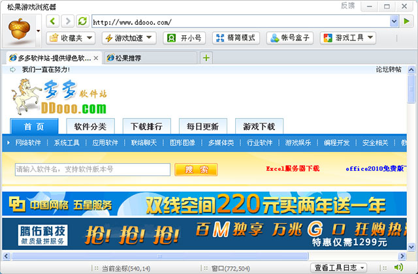The height and width of the screenshot is (274, 418).
Task: Open the 网络软件 category
Action: [28, 143]
